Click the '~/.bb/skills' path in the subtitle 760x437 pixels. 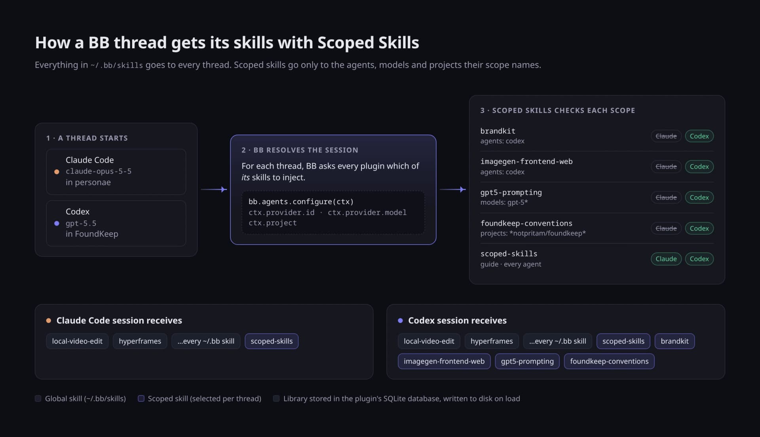(117, 65)
